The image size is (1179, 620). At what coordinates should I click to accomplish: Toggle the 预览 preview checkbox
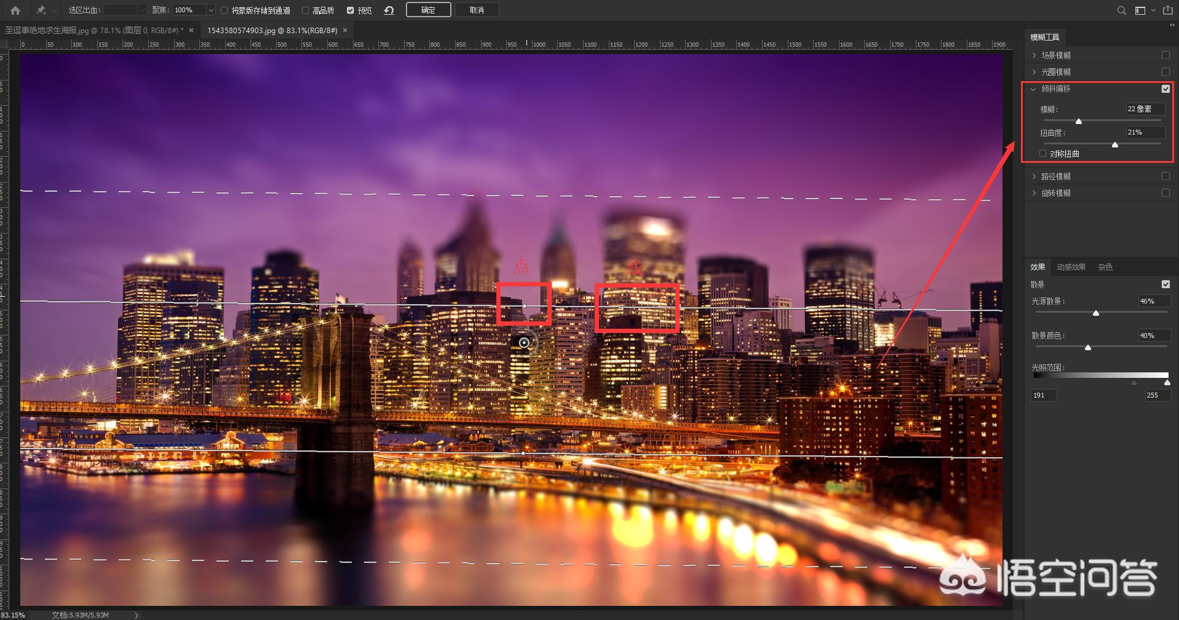pyautogui.click(x=351, y=10)
